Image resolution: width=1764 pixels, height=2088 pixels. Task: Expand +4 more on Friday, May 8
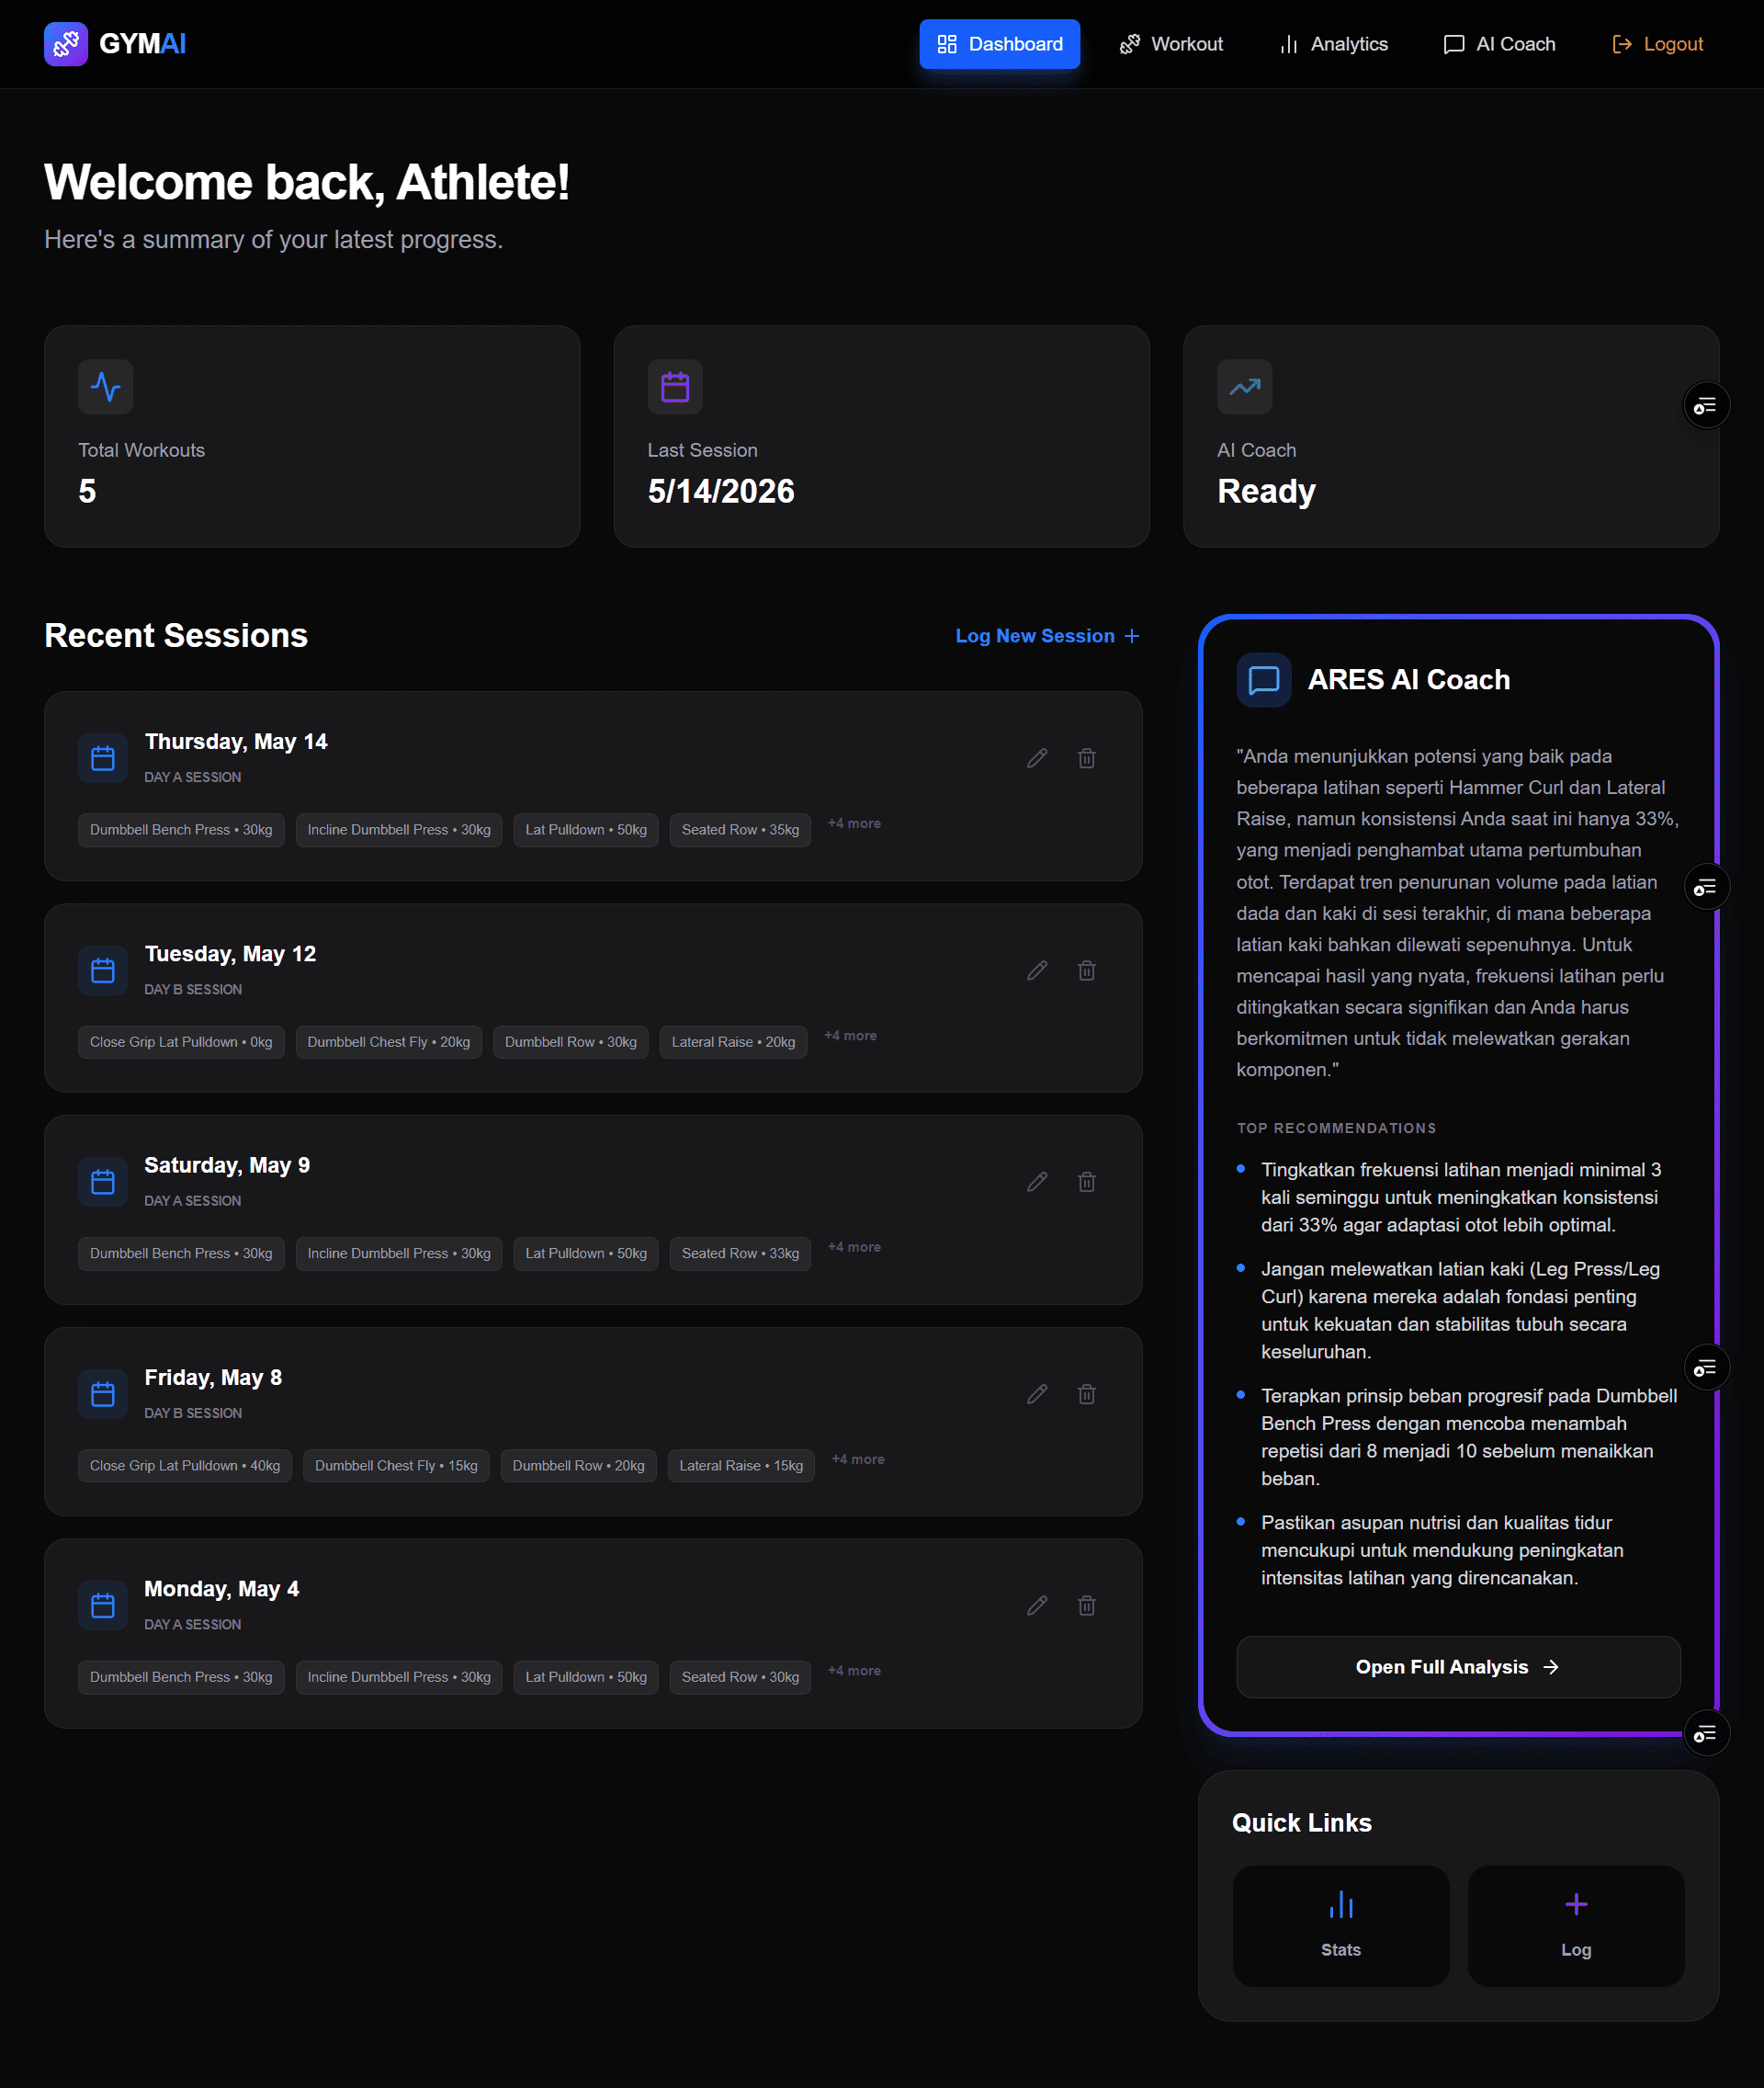(858, 1458)
